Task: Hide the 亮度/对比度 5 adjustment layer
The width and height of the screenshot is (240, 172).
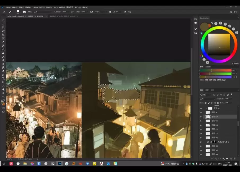Action: (x=201, y=142)
